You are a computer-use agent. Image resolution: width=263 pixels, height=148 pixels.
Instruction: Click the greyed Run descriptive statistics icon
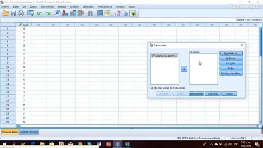point(81,13)
